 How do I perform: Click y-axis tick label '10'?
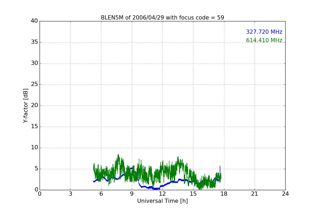tap(34, 148)
